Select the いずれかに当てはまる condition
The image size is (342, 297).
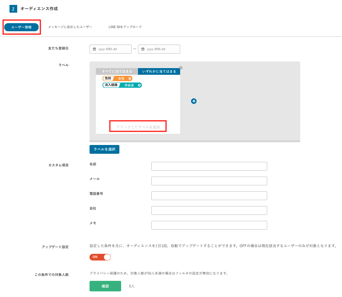[x=159, y=71]
